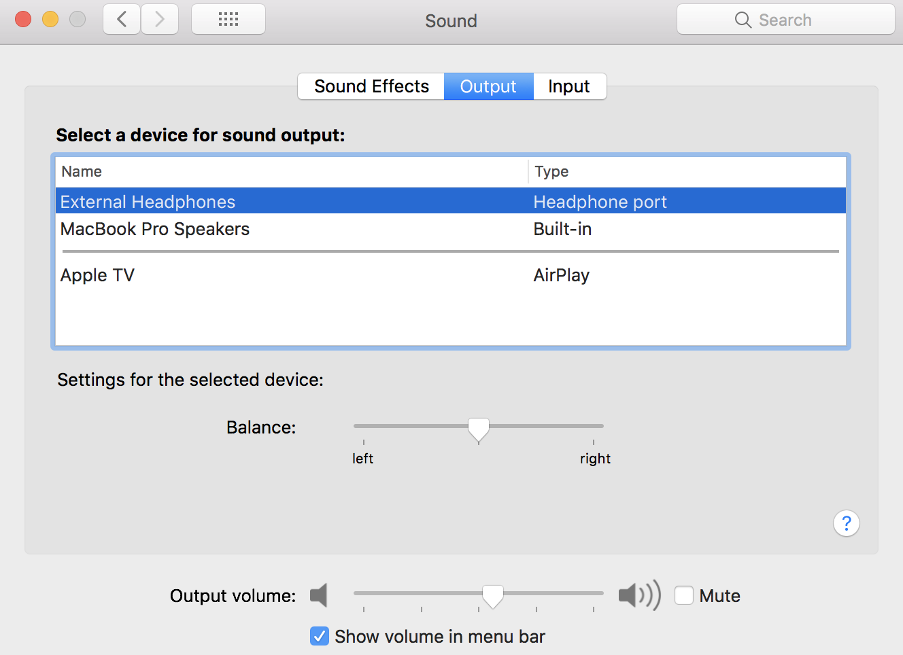The image size is (903, 655).
Task: Click the low volume speaker icon
Action: point(319,595)
